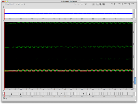Collapse the waveform overview panel
The width and height of the screenshot is (138, 104).
pos(3,8)
